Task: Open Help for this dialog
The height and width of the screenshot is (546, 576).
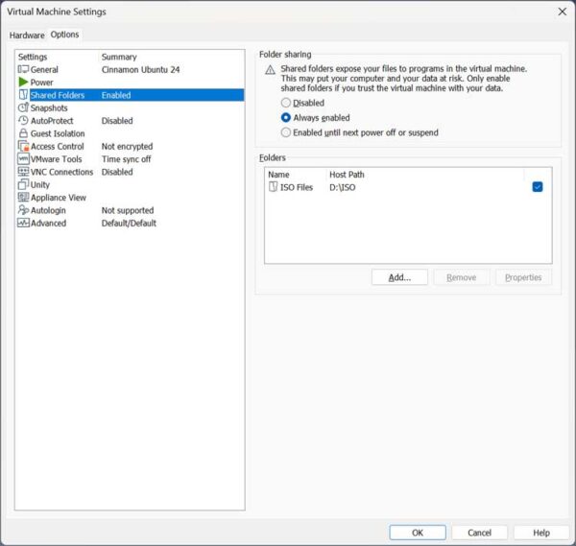Action: tap(541, 533)
